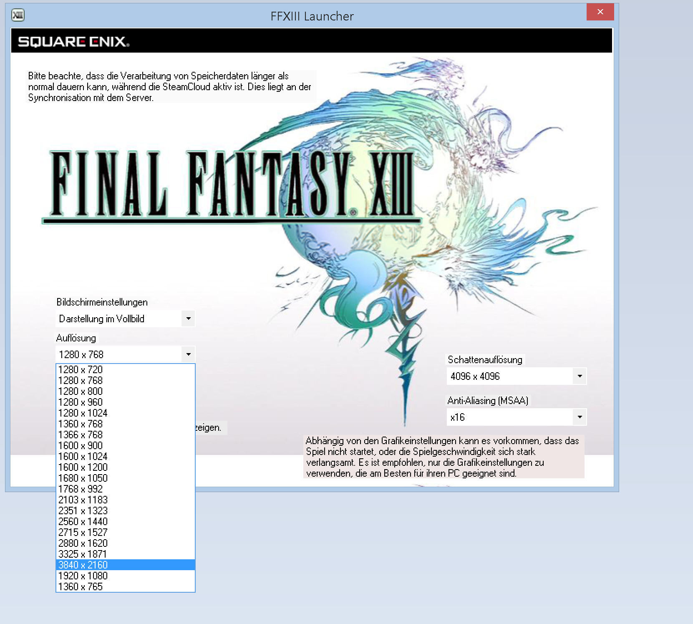Choose the 3325 x 1871 resolution
693x624 pixels.
click(x=126, y=554)
